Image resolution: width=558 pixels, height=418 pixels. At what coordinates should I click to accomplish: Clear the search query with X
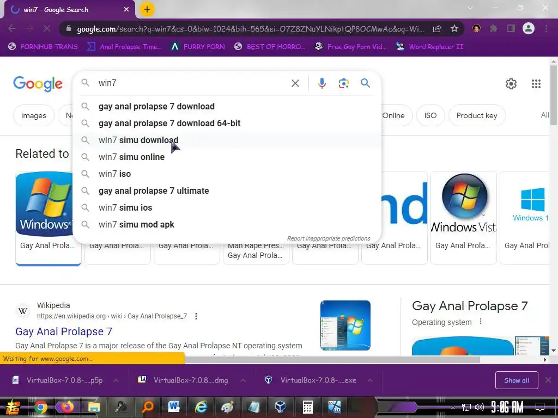click(x=295, y=83)
